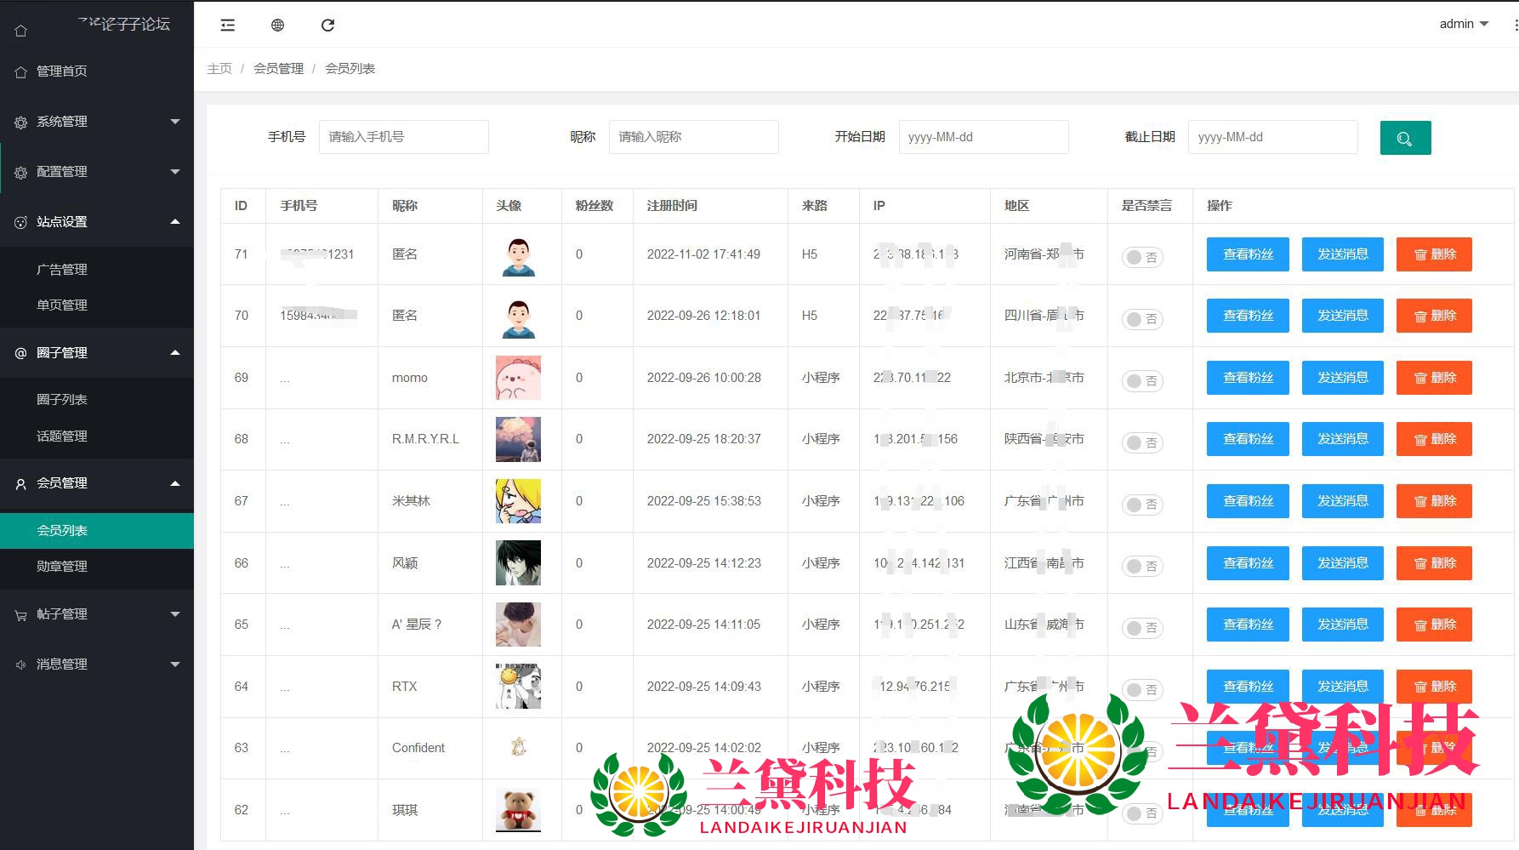This screenshot has height=850, width=1519.
Task: Open the admin user dropdown
Action: pyautogui.click(x=1463, y=24)
